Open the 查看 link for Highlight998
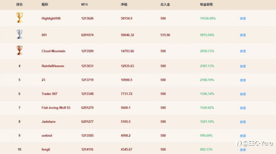 pyautogui.click(x=243, y=18)
